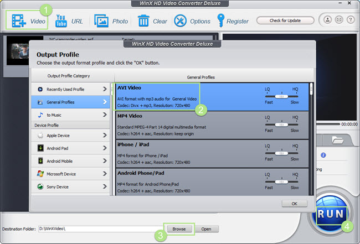Expand Sony Device arrow
The height and width of the screenshot is (244, 360).
[x=105, y=186]
